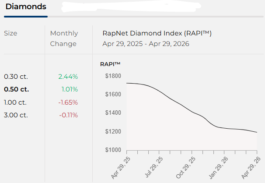265x183 pixels.
Task: Click the $1000 y-axis label
Action: pos(113,150)
